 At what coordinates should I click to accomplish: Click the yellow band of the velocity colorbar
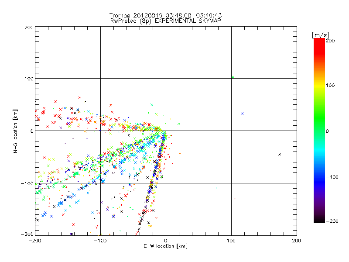point(319,85)
